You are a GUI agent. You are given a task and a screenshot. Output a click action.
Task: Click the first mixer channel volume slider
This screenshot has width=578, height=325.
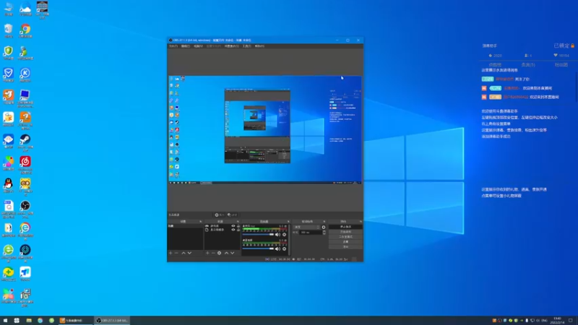[258, 234]
